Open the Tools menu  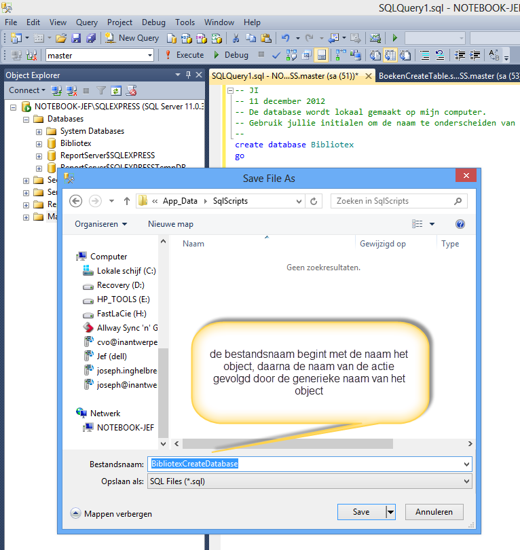point(185,22)
